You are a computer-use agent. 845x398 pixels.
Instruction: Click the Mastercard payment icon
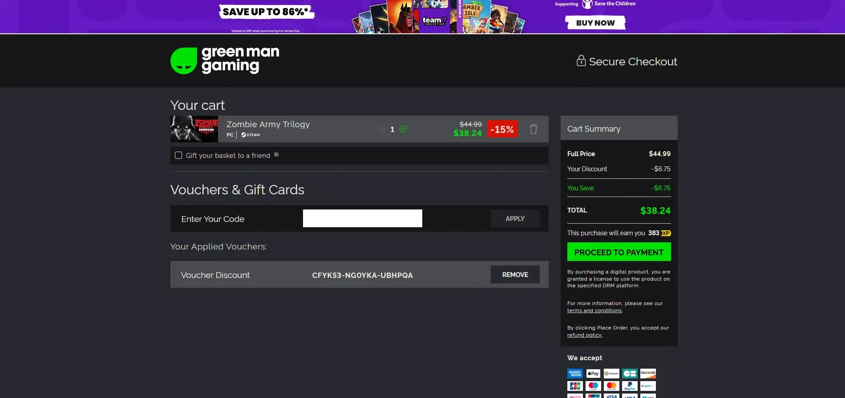(x=611, y=386)
